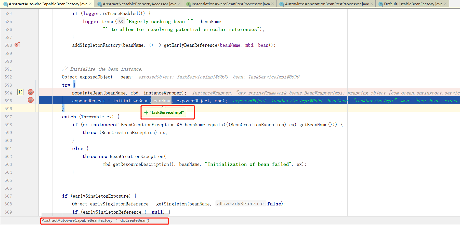460x225 pixels.
Task: Click instanceWrapper inline debug value
Action: [x=326, y=93]
